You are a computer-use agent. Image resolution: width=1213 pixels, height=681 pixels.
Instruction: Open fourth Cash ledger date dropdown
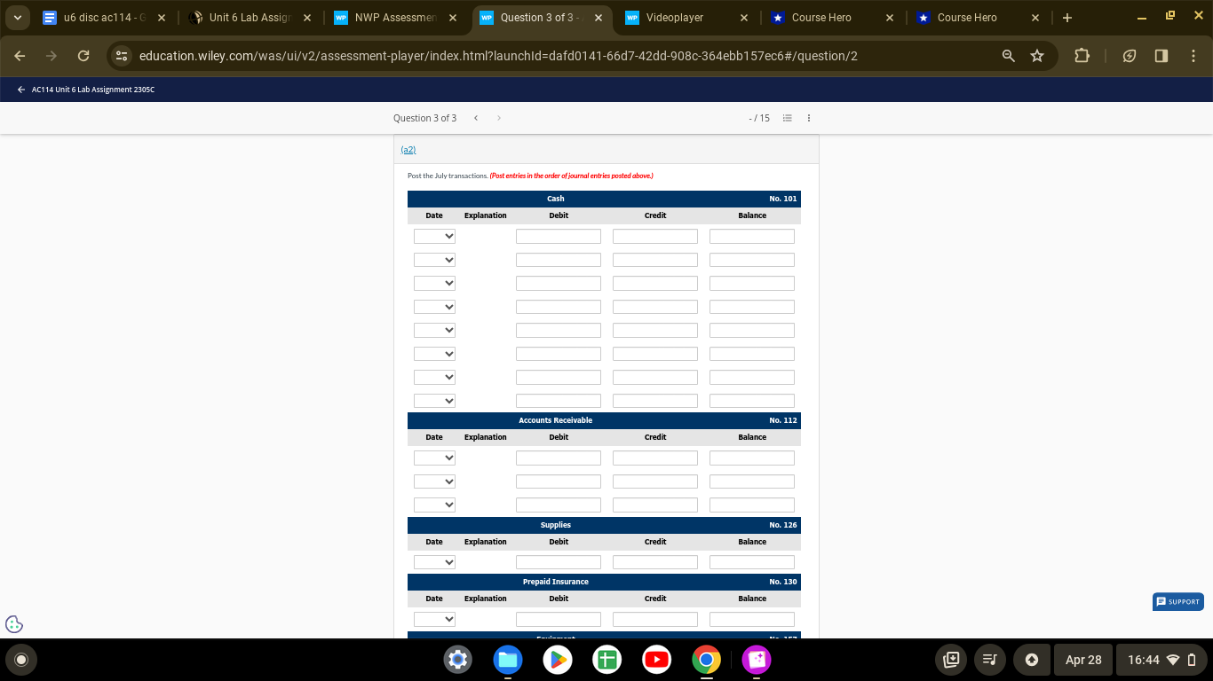(x=435, y=307)
